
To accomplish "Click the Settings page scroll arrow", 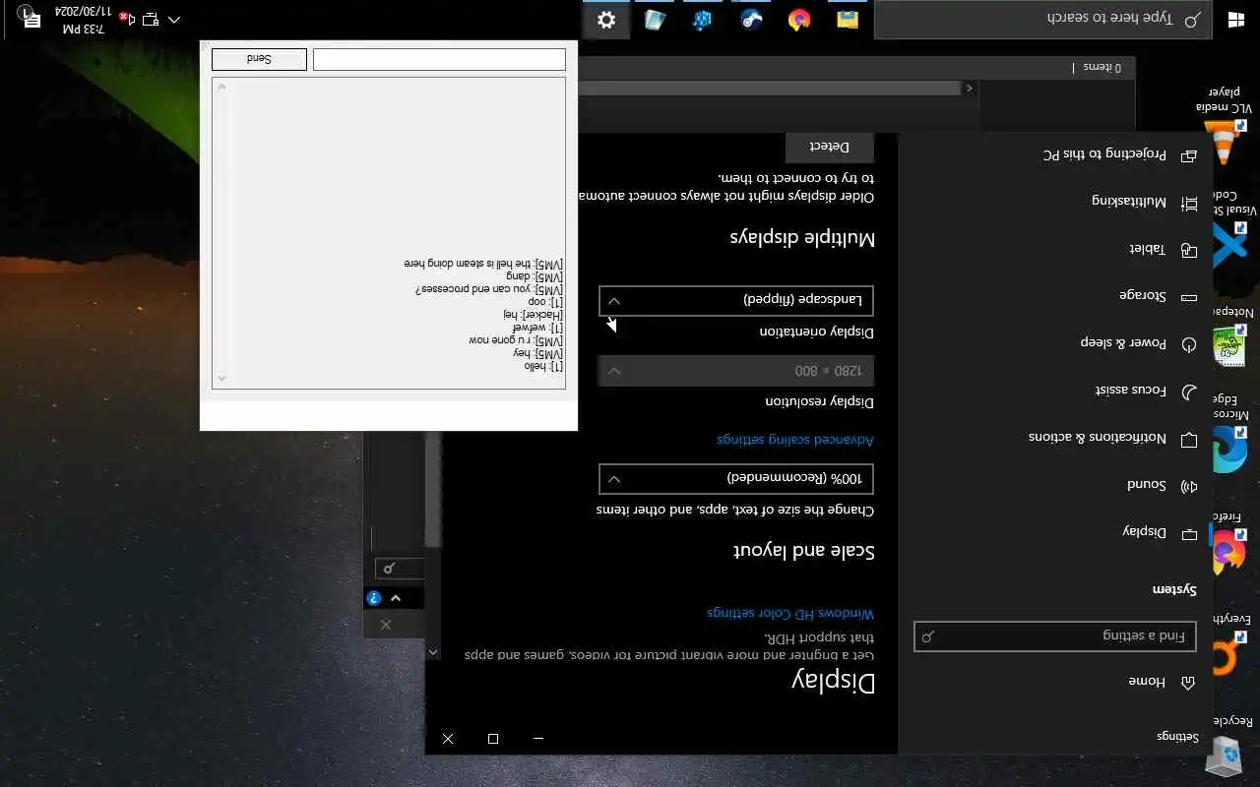I will click(x=433, y=651).
